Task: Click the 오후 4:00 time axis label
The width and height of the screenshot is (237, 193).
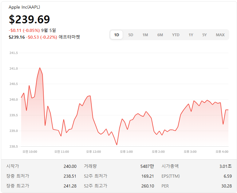Action: 222,152
